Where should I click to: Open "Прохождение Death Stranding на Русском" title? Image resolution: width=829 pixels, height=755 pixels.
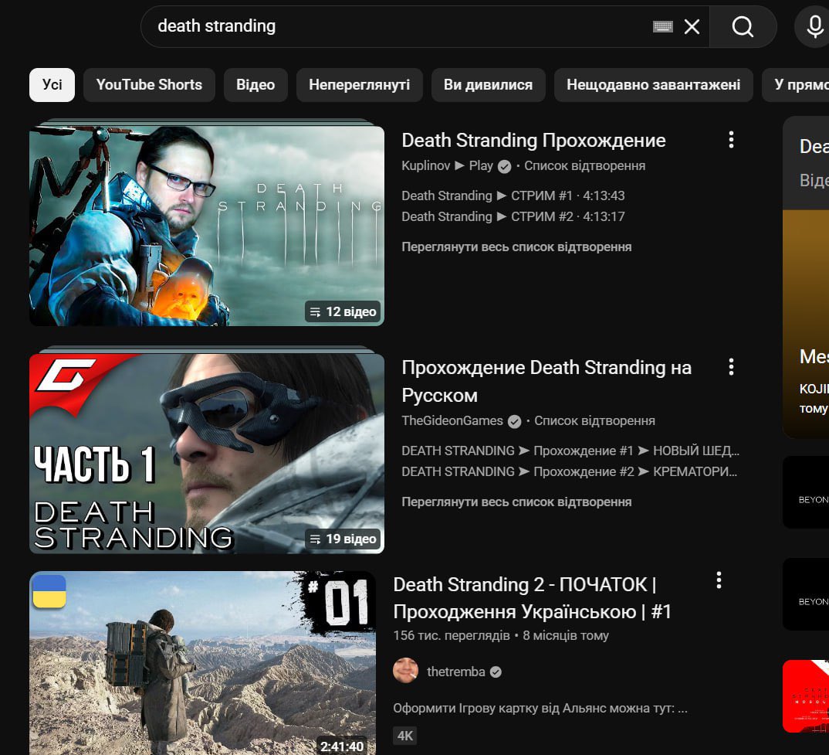[546, 381]
